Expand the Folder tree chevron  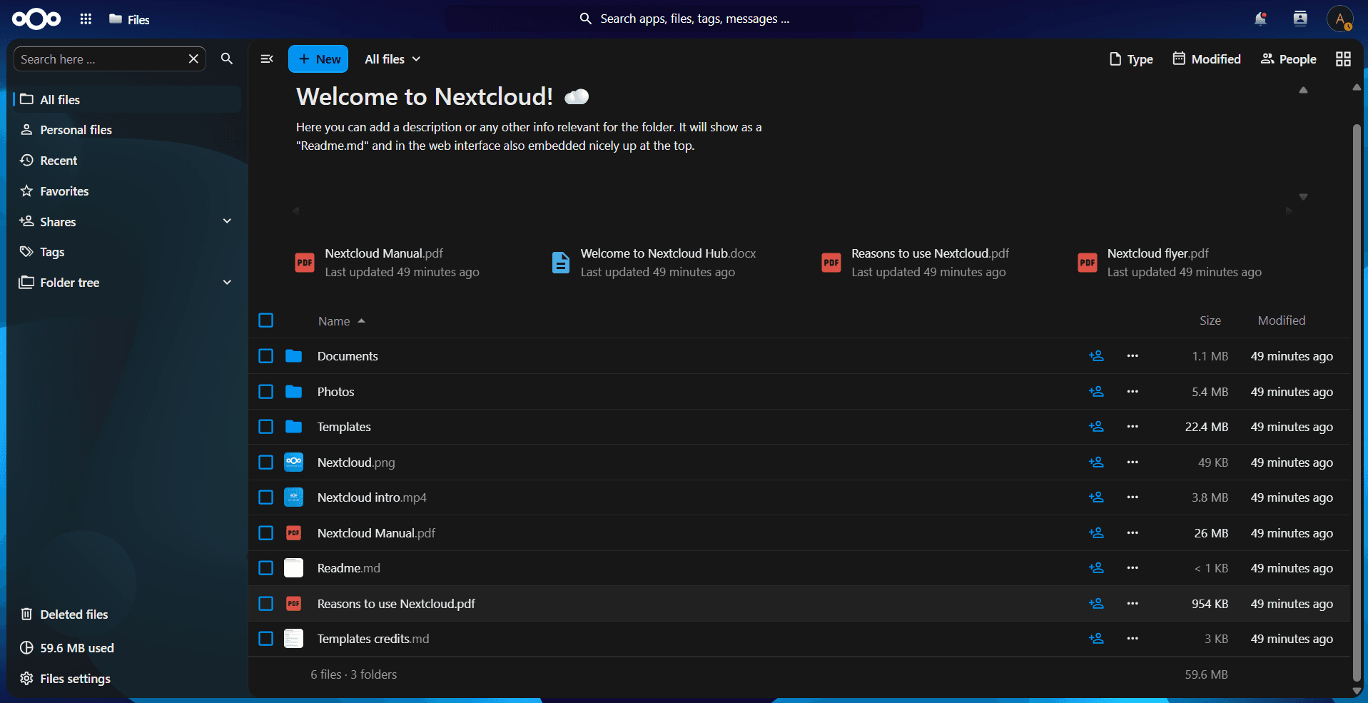tap(227, 283)
